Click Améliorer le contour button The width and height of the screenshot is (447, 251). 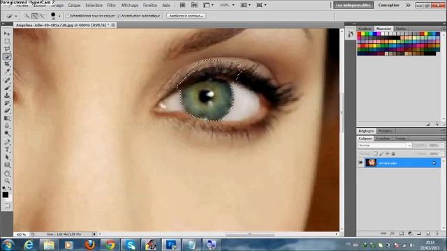point(186,16)
